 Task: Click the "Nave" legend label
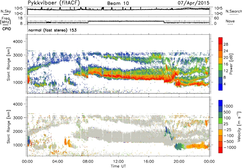(230, 21)
